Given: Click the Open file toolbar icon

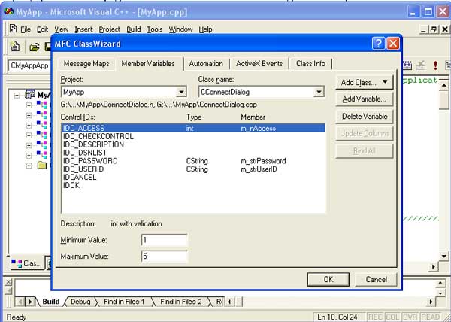Looking at the screenshot, I should click(x=35, y=47).
